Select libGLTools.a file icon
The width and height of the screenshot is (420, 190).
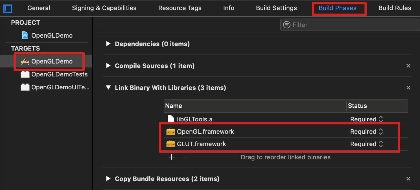coord(170,119)
